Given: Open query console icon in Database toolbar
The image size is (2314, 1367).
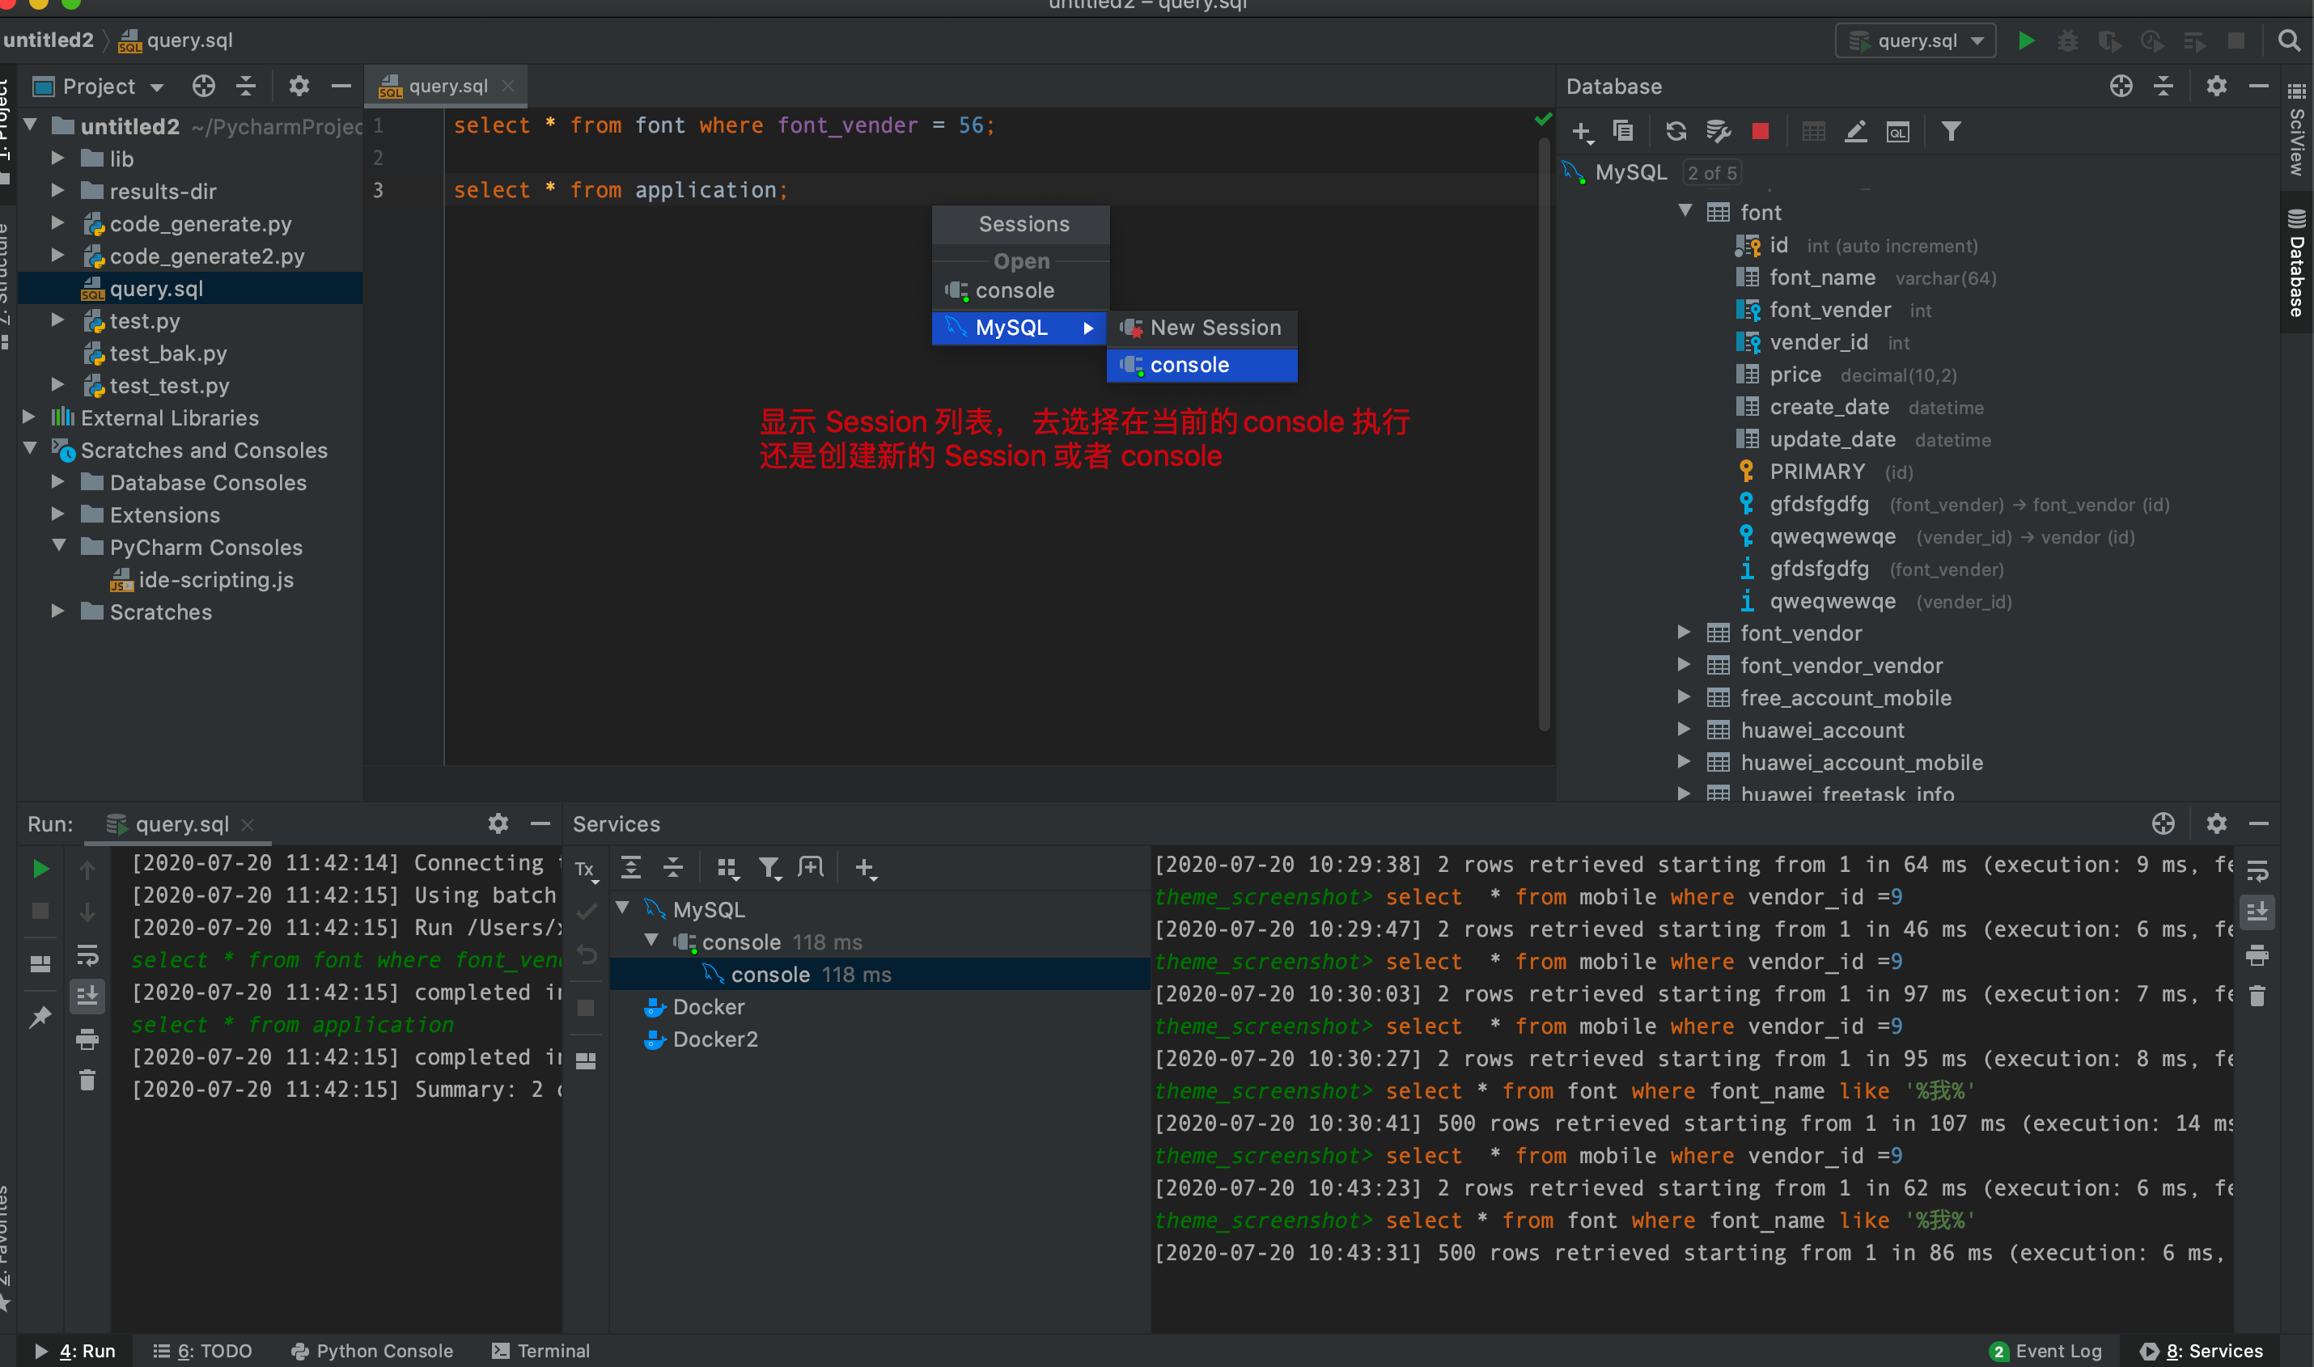Looking at the screenshot, I should click(1897, 132).
